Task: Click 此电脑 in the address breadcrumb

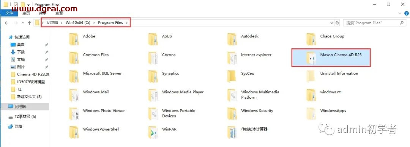Action: [x=52, y=23]
